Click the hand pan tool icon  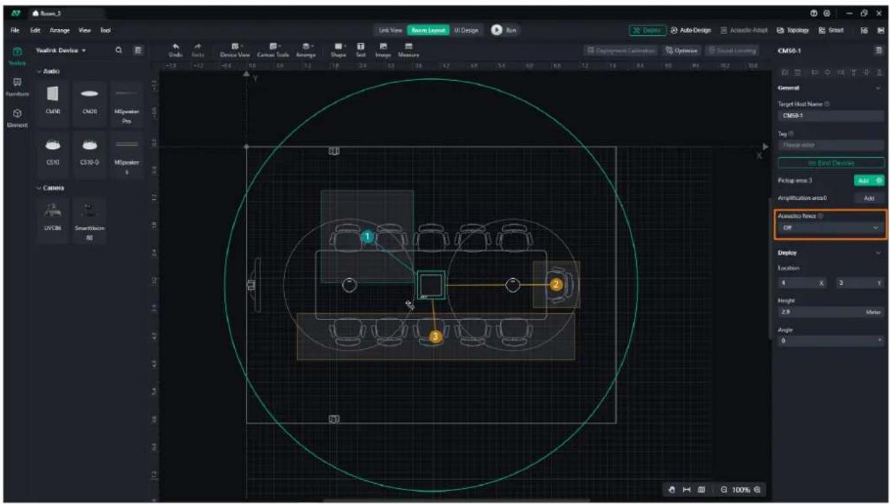tap(673, 490)
